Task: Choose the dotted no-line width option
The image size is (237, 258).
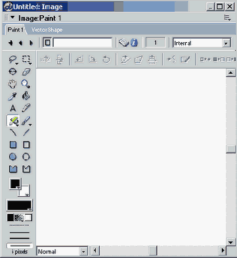Action: click(x=20, y=226)
